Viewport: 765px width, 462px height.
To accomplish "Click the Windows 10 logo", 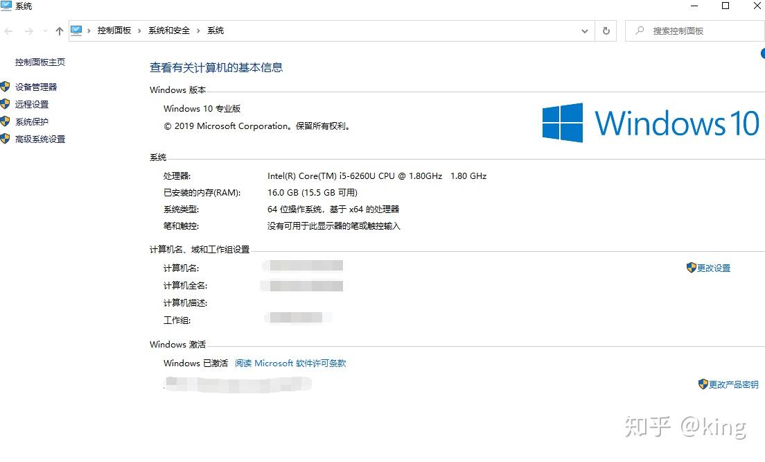I will click(651, 123).
